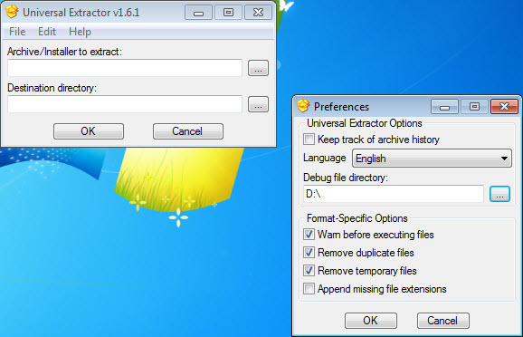
Task: Close the Preferences dialog with red X
Action: pyautogui.click(x=504, y=107)
